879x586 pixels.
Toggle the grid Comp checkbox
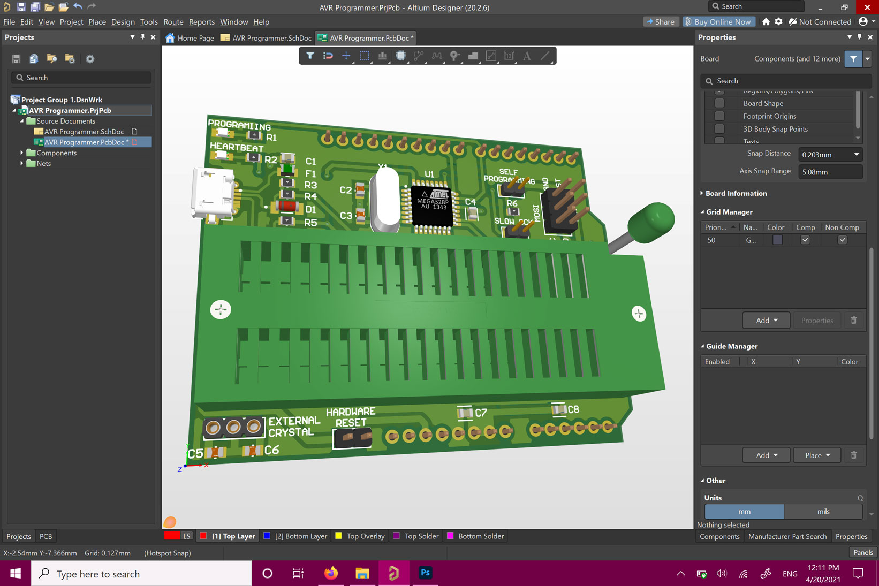(805, 240)
